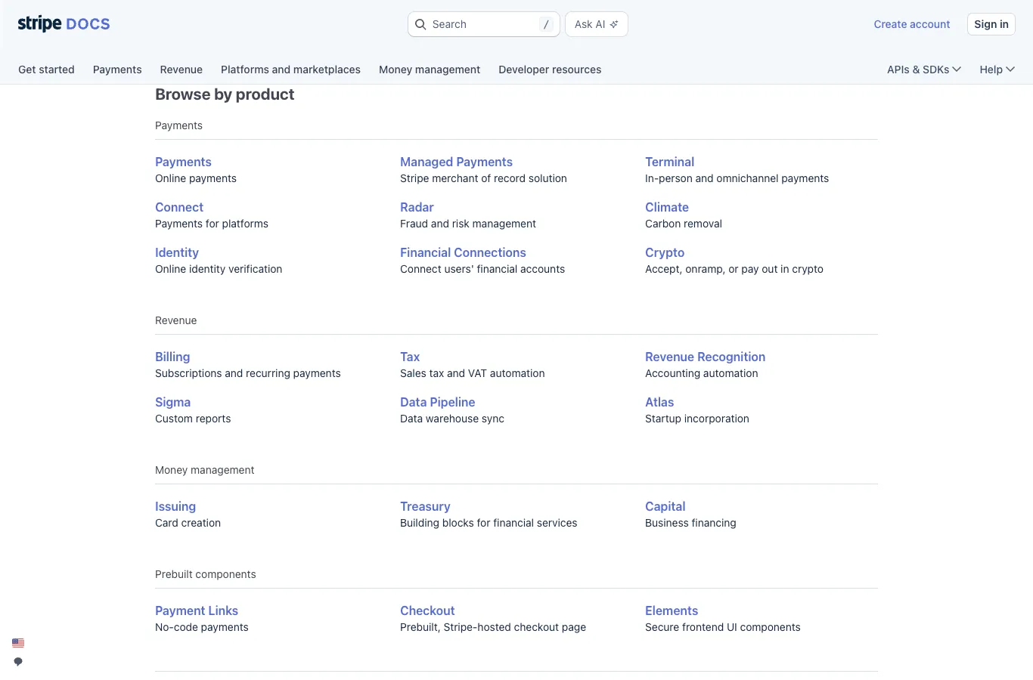
Task: Click the search magnifier icon
Action: (420, 24)
